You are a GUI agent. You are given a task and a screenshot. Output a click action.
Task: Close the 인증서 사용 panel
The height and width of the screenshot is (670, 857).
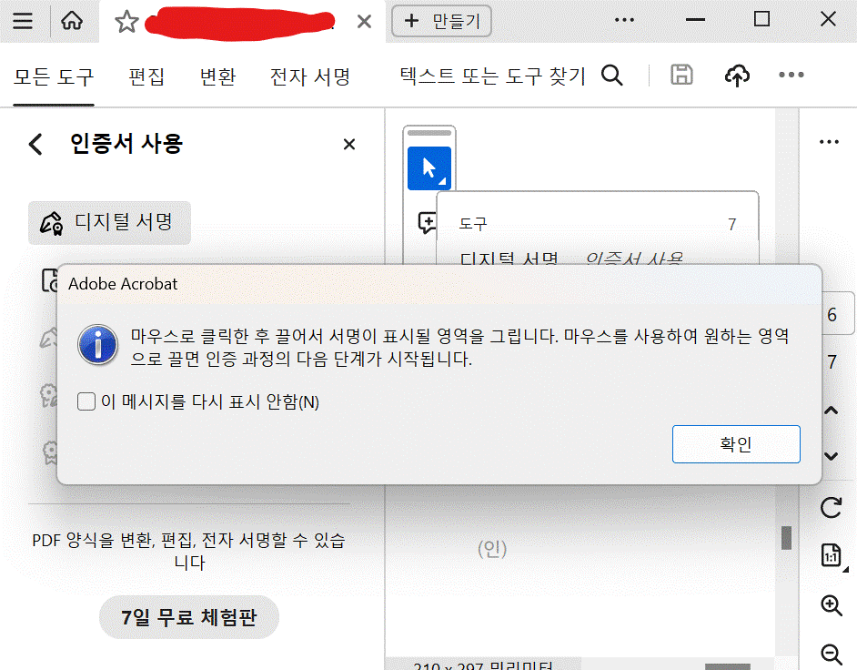pos(349,145)
